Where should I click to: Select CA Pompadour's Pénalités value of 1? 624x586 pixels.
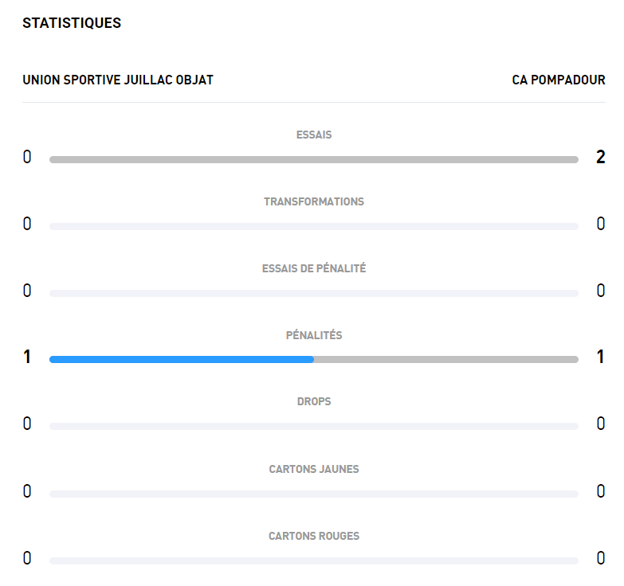(601, 357)
